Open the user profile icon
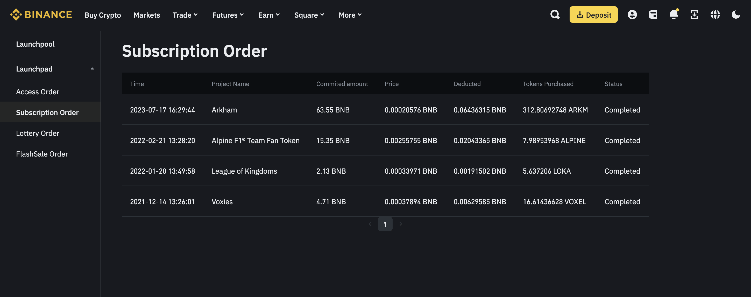The image size is (751, 297). click(x=632, y=15)
